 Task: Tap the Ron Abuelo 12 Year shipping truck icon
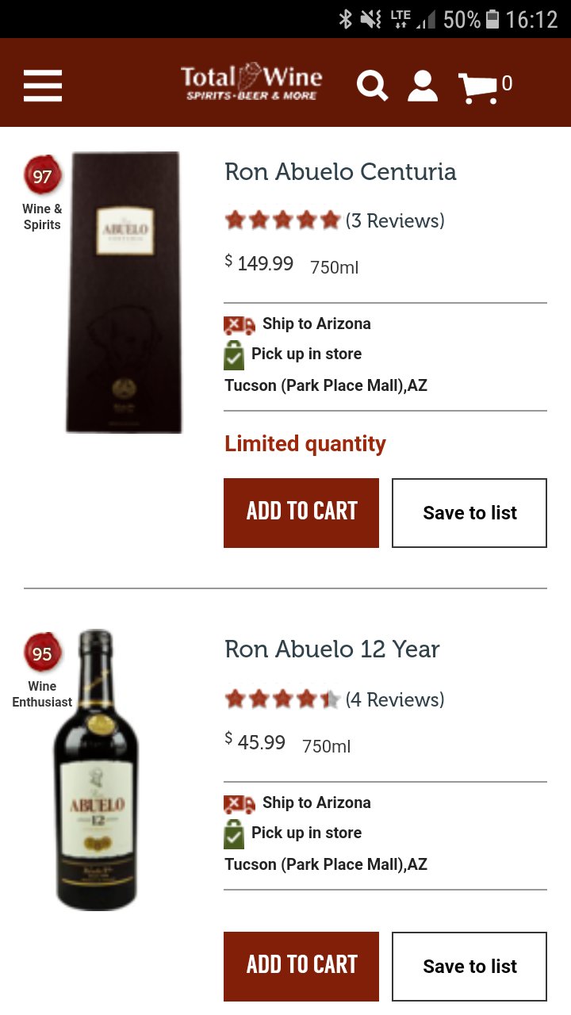240,804
